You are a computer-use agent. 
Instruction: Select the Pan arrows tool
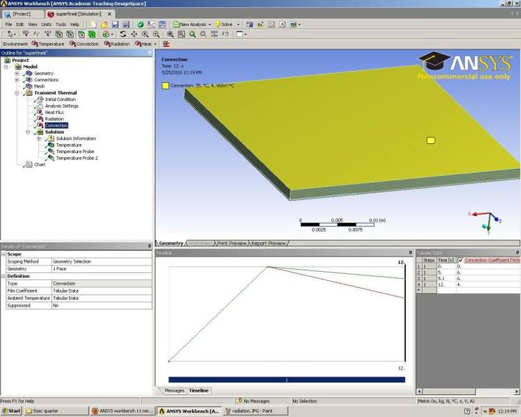tap(134, 34)
